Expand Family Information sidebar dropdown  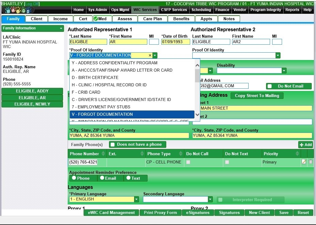(x=61, y=28)
